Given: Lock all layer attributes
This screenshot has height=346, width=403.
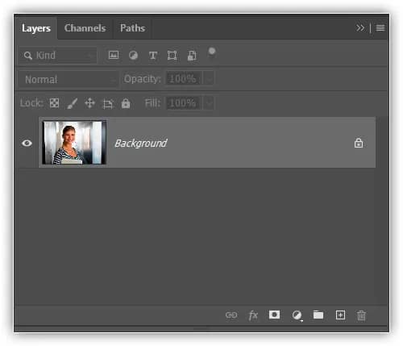Looking at the screenshot, I should [x=126, y=103].
